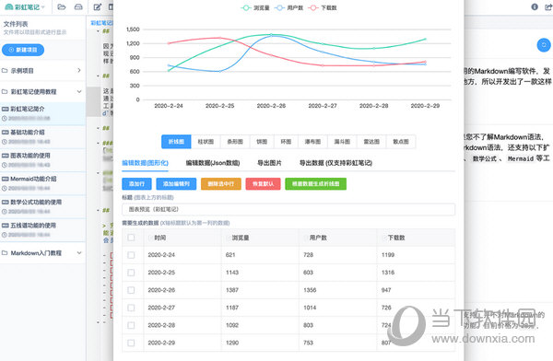Image resolution: width=553 pixels, height=361 pixels.
Task: Select the 散点图 chart type
Action: (x=401, y=142)
